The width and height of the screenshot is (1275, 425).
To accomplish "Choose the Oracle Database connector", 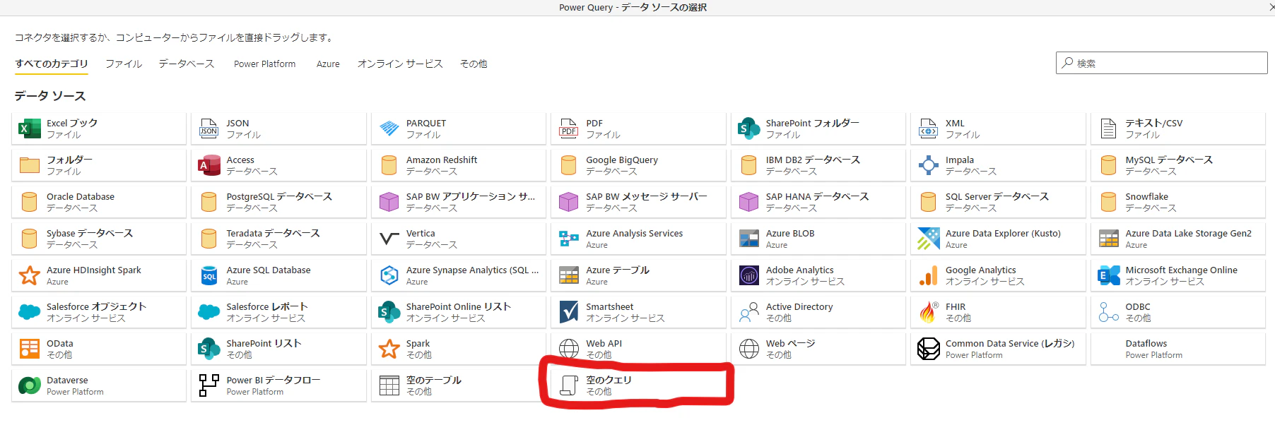I will 99,202.
